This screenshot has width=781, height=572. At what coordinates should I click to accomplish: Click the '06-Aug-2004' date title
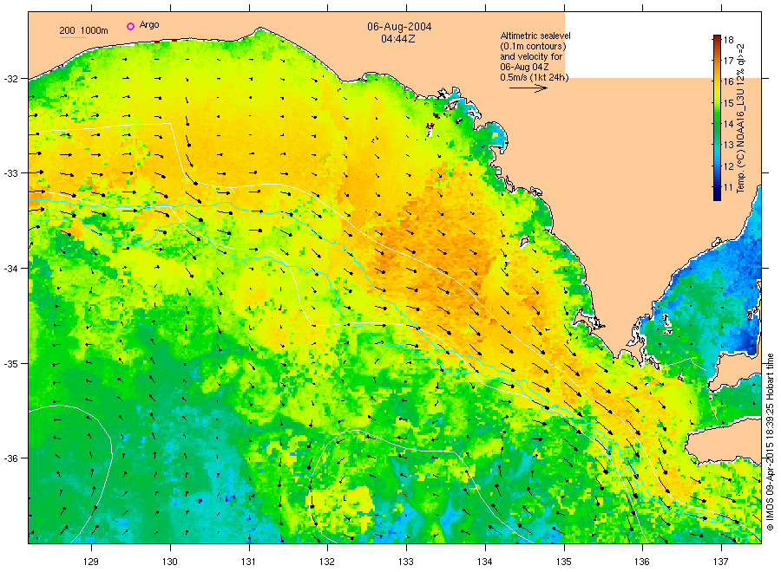pyautogui.click(x=399, y=27)
